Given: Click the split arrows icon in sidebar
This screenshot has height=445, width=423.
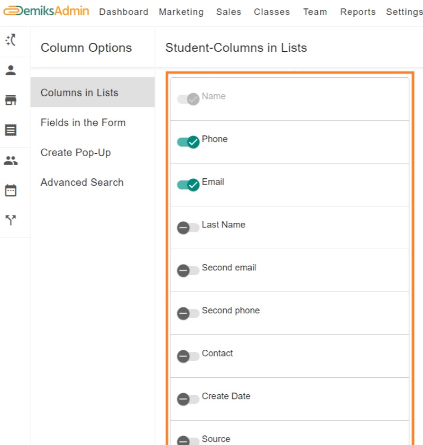Looking at the screenshot, I should (x=11, y=220).
